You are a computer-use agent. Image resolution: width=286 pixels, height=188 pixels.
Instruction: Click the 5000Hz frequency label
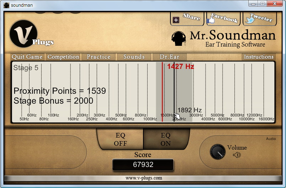218,115
